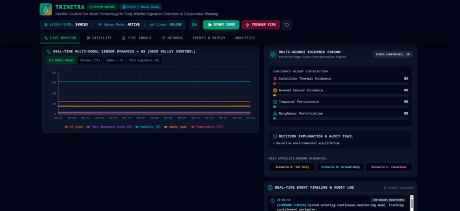Select the All Multi-Modal chart filter
The height and width of the screenshot is (211, 460).
click(61, 60)
